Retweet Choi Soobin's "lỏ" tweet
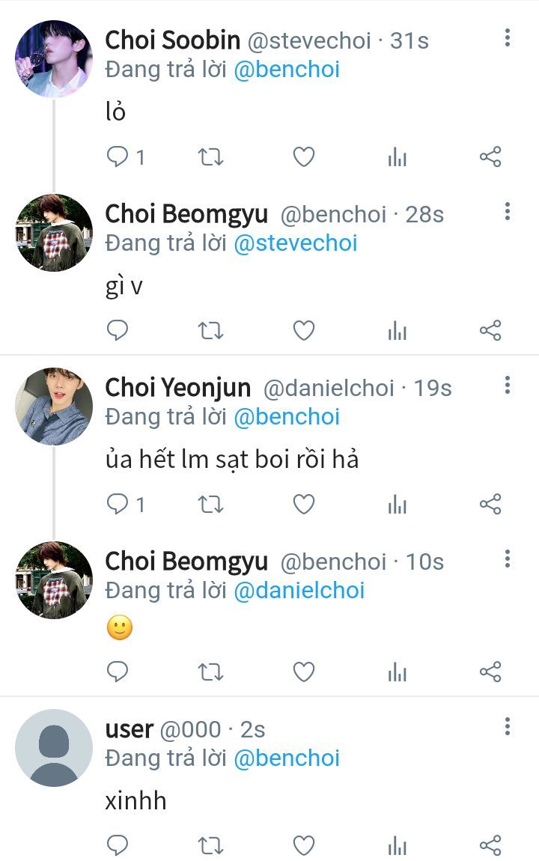This screenshot has width=539, height=861. click(x=210, y=157)
